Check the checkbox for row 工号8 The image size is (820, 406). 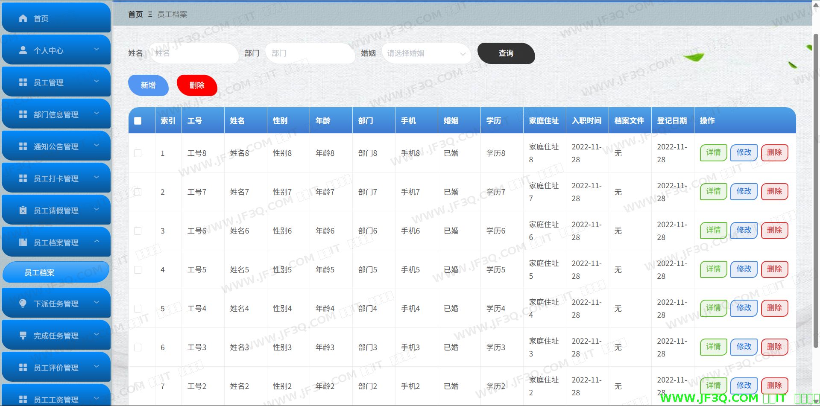tap(138, 153)
